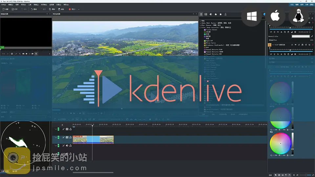The image size is (315, 177).
Task: Show video effects category icon
Action: 206,14
